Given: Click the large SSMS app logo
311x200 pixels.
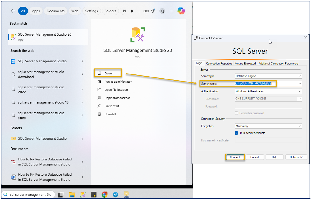Looking at the screenshot, I should click(138, 35).
